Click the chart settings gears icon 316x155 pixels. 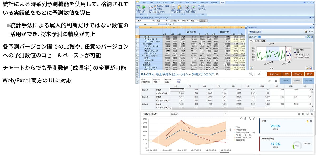[x=254, y=119]
